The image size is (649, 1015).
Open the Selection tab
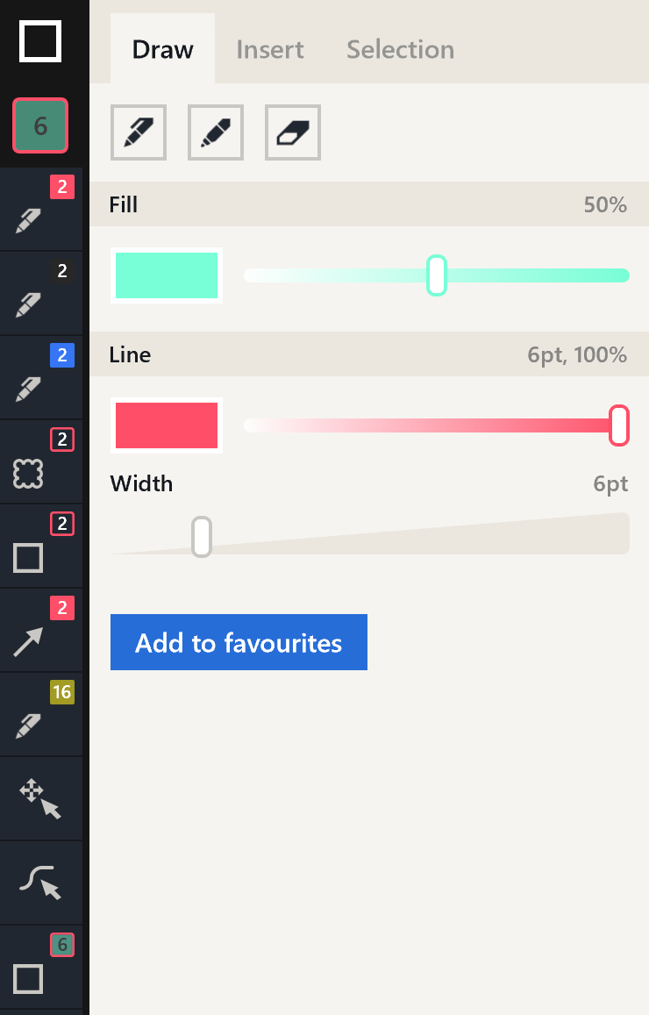(400, 49)
